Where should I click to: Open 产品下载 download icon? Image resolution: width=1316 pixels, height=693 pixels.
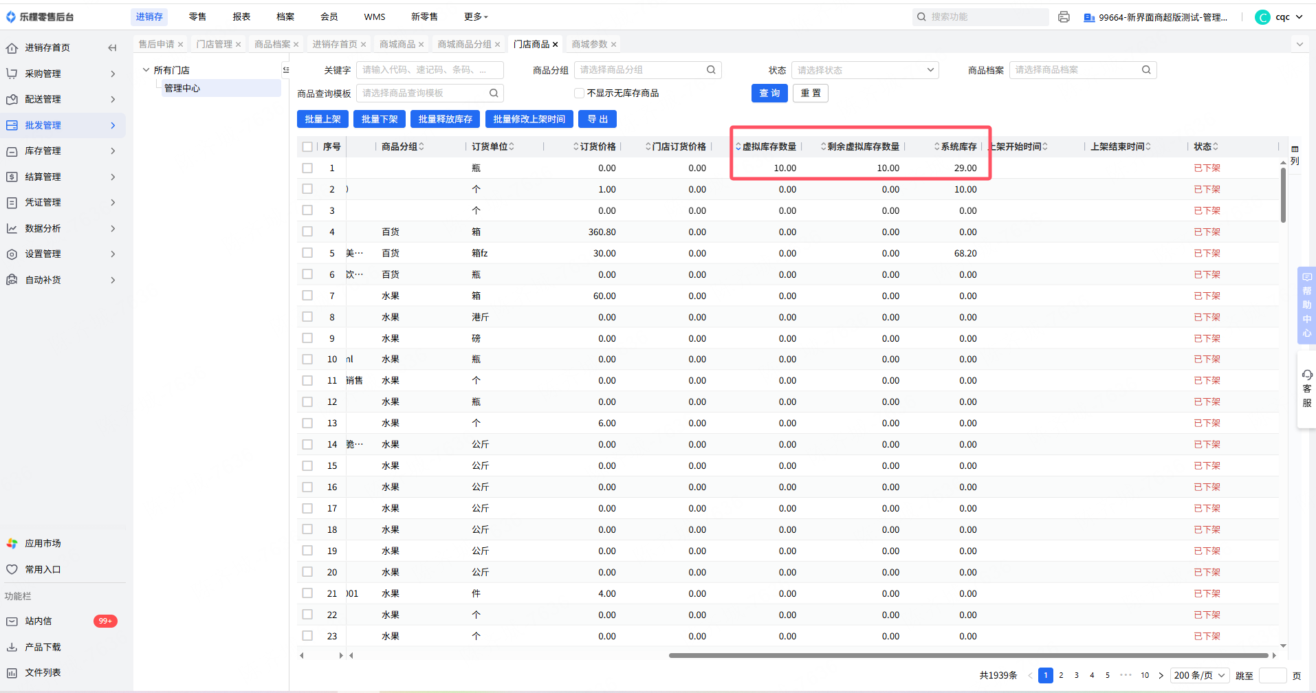pos(12,647)
